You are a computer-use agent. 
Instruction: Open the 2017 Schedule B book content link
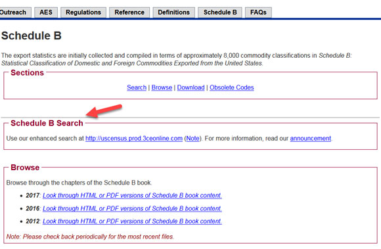(132, 196)
